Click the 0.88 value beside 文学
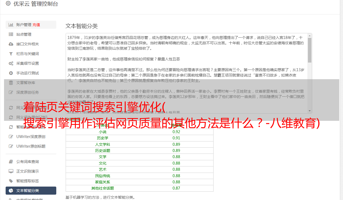 176,157
